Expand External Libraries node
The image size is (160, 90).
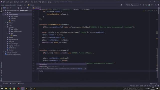tap(3, 52)
